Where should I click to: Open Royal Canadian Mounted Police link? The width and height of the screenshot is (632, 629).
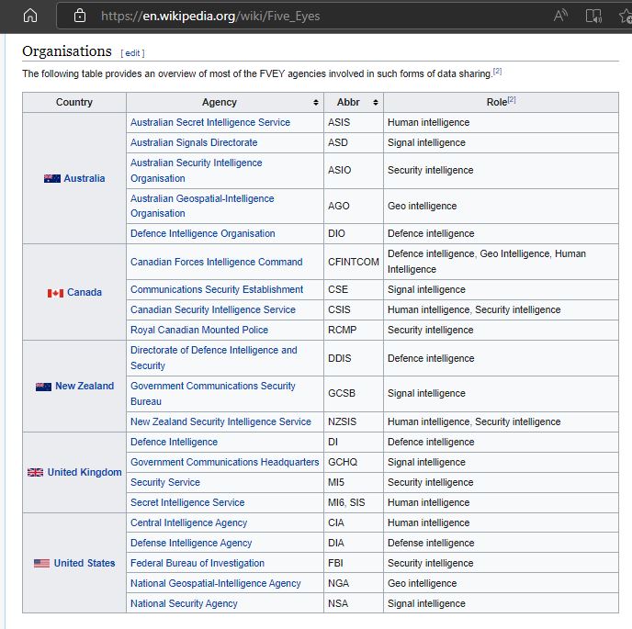point(199,330)
